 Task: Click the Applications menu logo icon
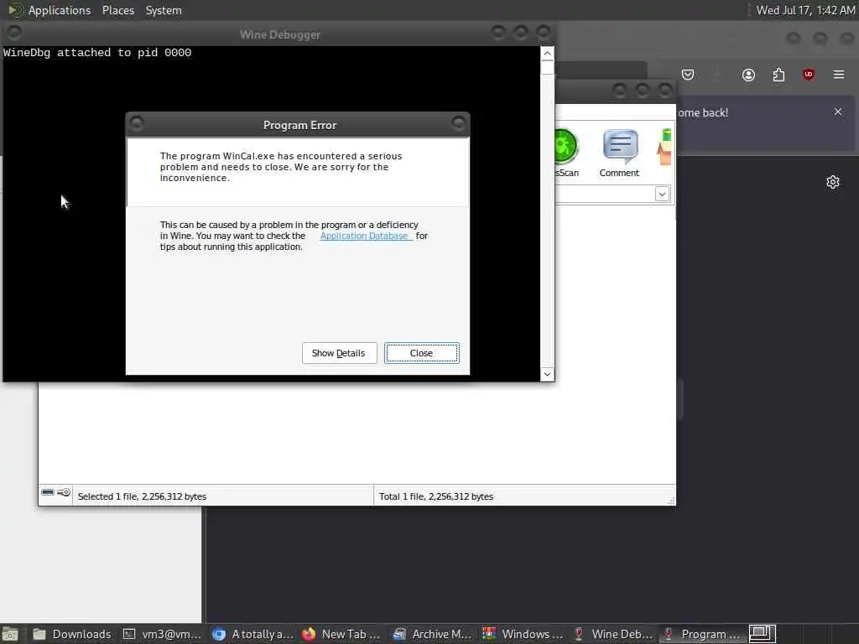[x=15, y=10]
